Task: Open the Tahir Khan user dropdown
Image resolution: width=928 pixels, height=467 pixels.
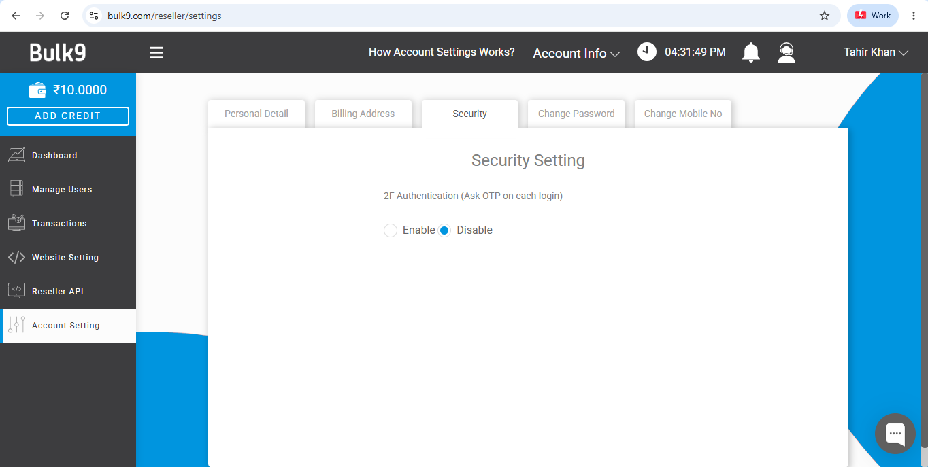Action: pyautogui.click(x=876, y=52)
